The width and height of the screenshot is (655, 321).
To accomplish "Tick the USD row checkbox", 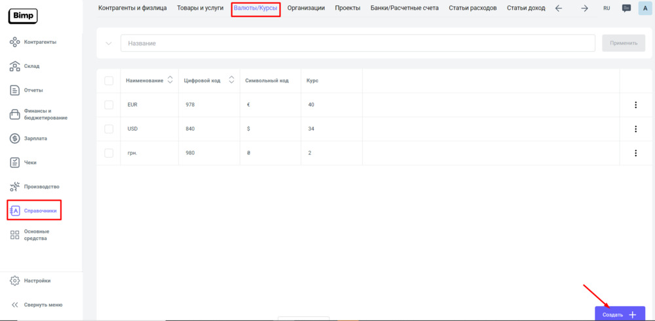I will coord(109,129).
